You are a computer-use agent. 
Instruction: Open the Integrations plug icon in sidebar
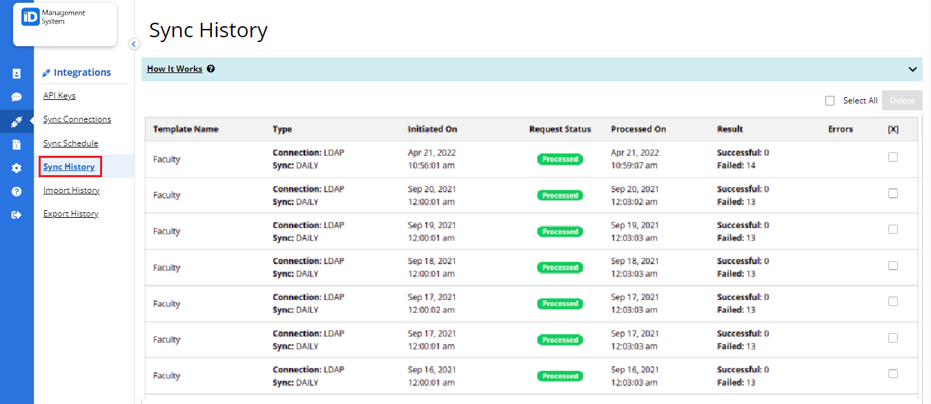pos(17,121)
